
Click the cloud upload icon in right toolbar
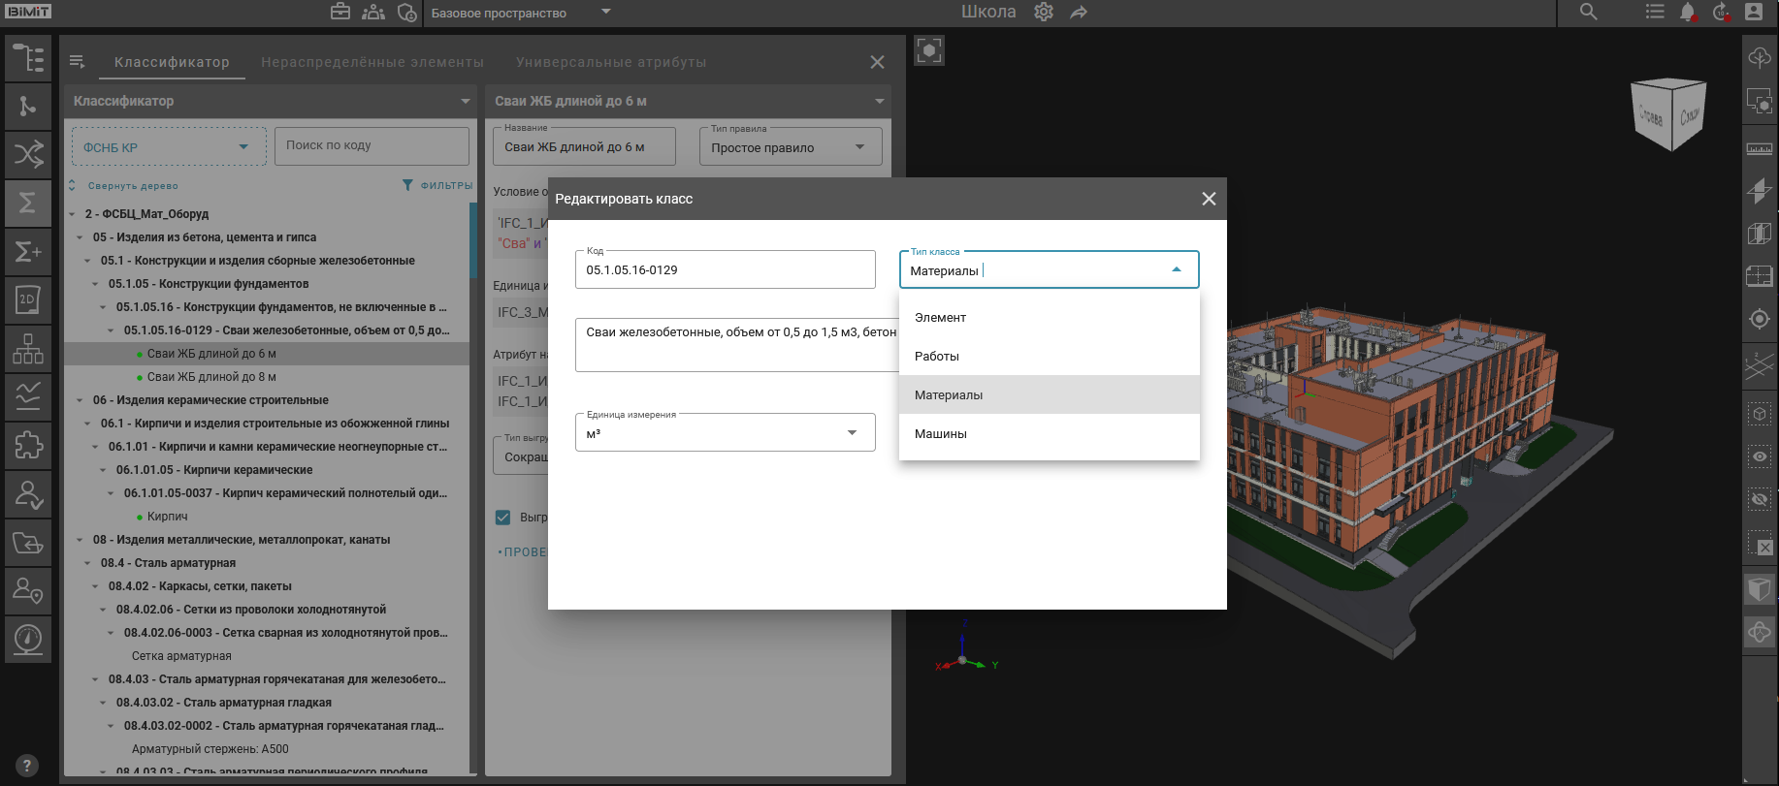point(1760,57)
